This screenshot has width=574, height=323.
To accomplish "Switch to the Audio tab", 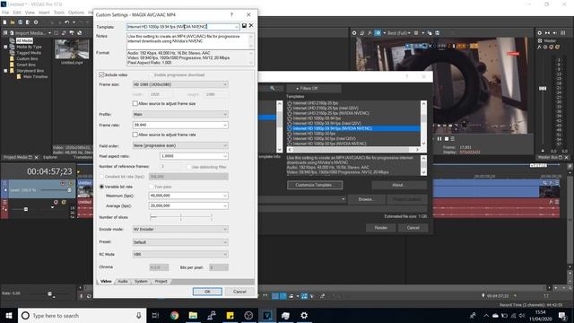I will (x=123, y=281).
